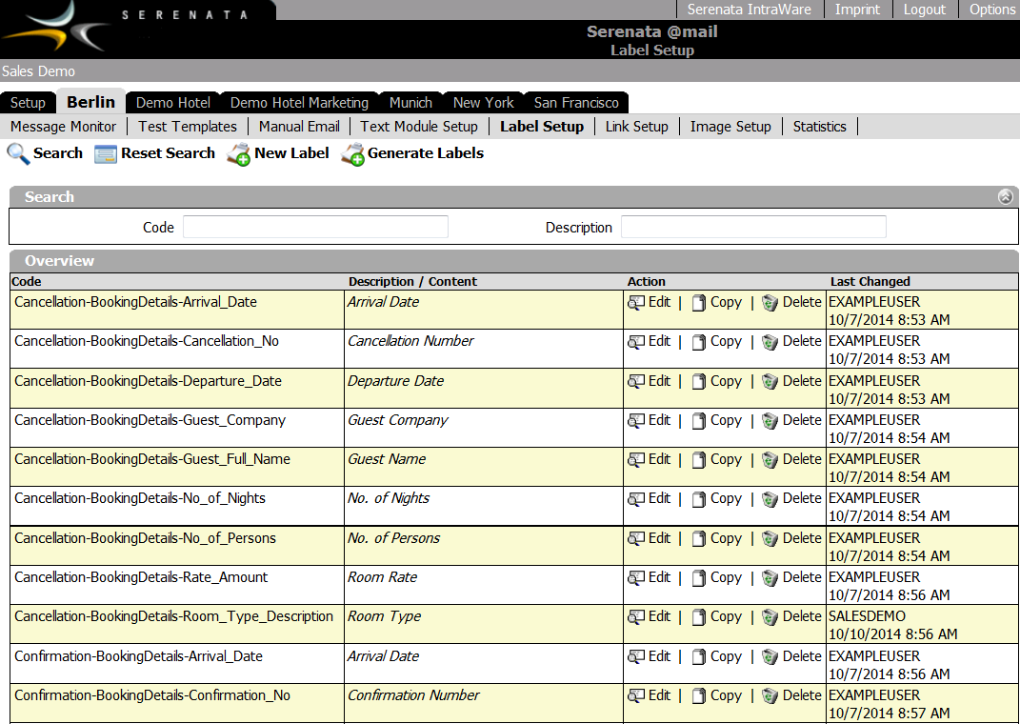The width and height of the screenshot is (1020, 724).
Task: Click Delete icon for Confirmation-BookingDetails-Confirmation_No
Action: tap(770, 696)
